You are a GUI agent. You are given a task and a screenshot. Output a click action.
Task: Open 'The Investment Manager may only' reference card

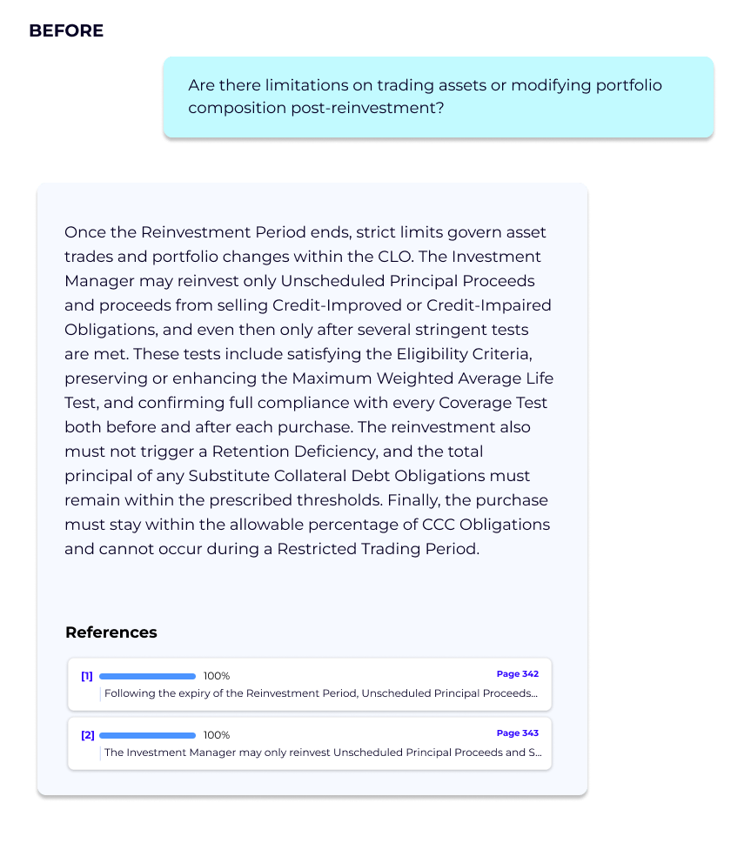(310, 743)
